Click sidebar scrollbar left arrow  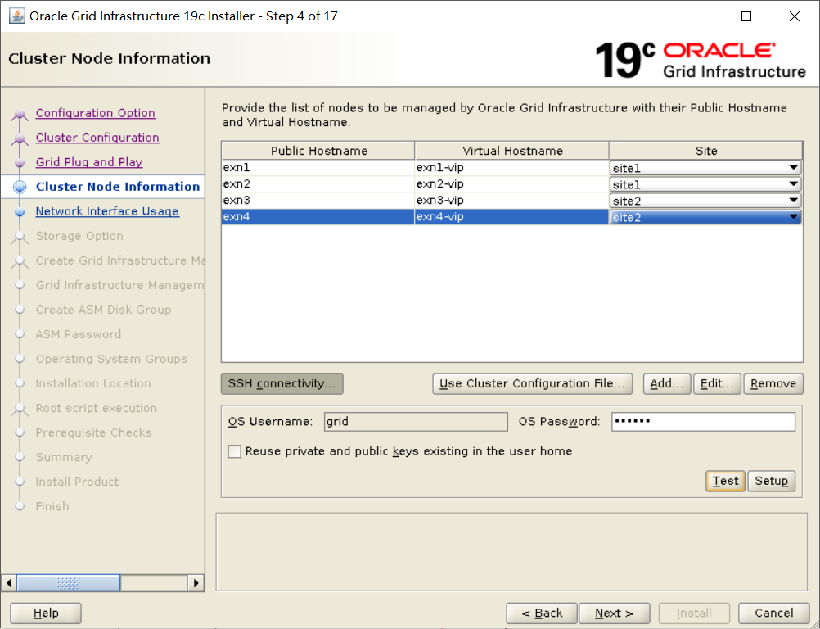pos(9,582)
